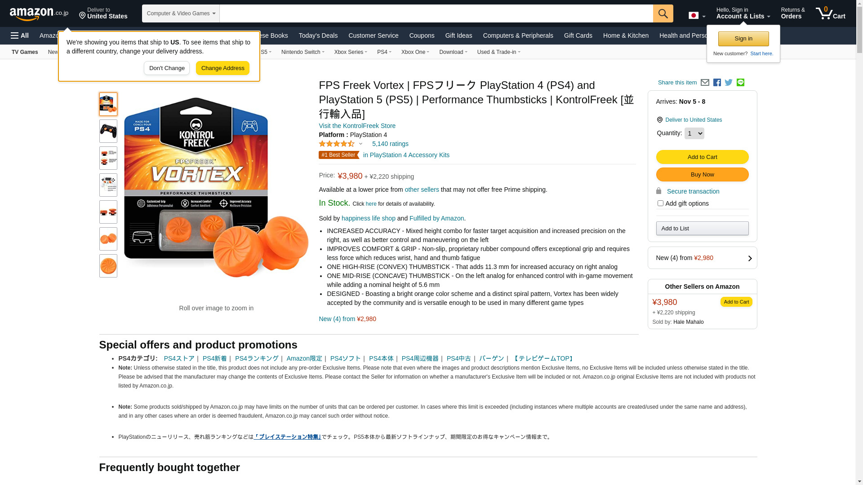Click the Add to Cart button
The image size is (863, 485).
click(x=702, y=157)
